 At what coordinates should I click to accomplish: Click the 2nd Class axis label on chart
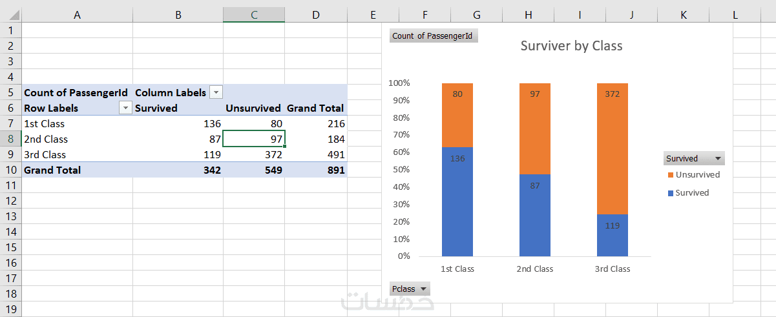tap(534, 269)
